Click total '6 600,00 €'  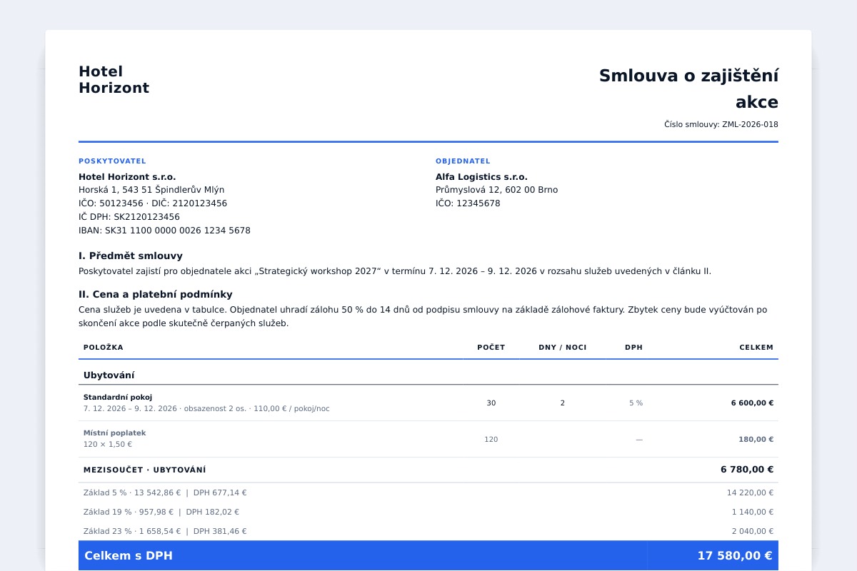point(752,403)
